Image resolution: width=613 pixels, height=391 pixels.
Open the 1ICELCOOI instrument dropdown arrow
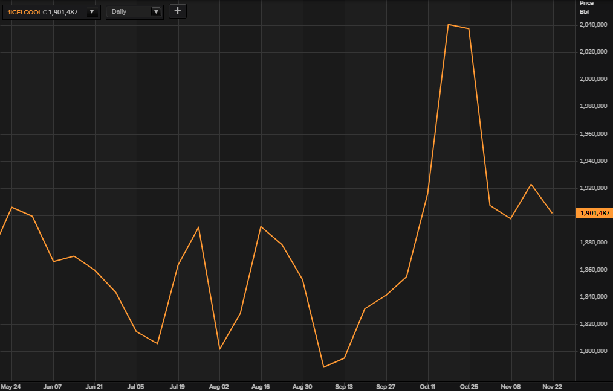point(92,12)
